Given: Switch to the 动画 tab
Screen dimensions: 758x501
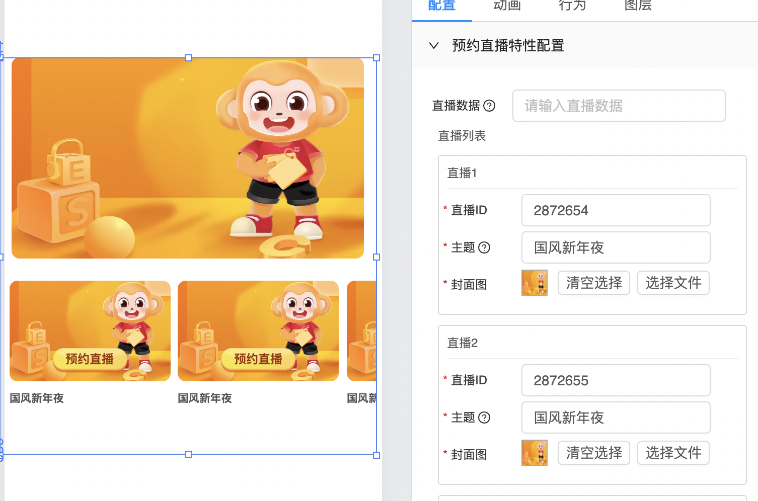Looking at the screenshot, I should click(507, 6).
